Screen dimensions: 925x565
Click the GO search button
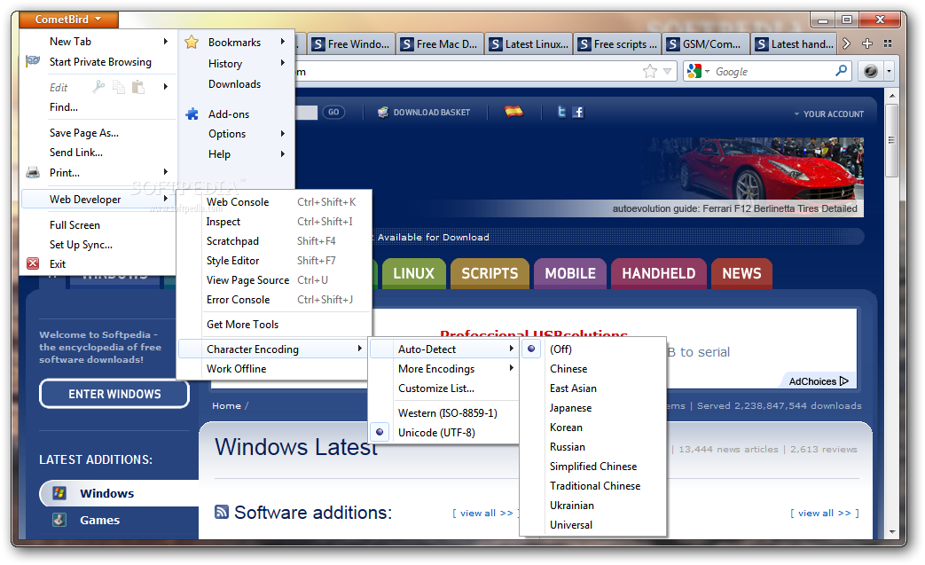(x=333, y=112)
